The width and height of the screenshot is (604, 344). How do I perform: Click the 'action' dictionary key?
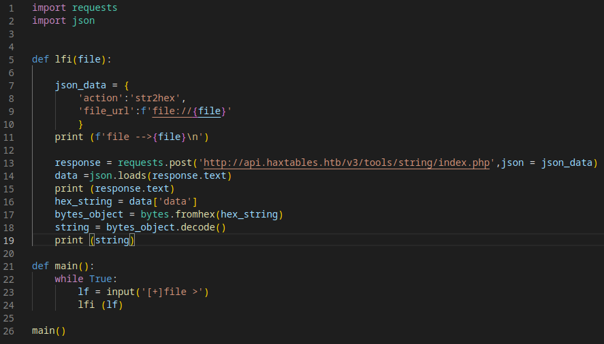tap(101, 98)
